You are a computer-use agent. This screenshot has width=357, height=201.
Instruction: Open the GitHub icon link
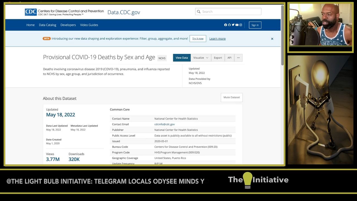pyautogui.click(x=229, y=25)
